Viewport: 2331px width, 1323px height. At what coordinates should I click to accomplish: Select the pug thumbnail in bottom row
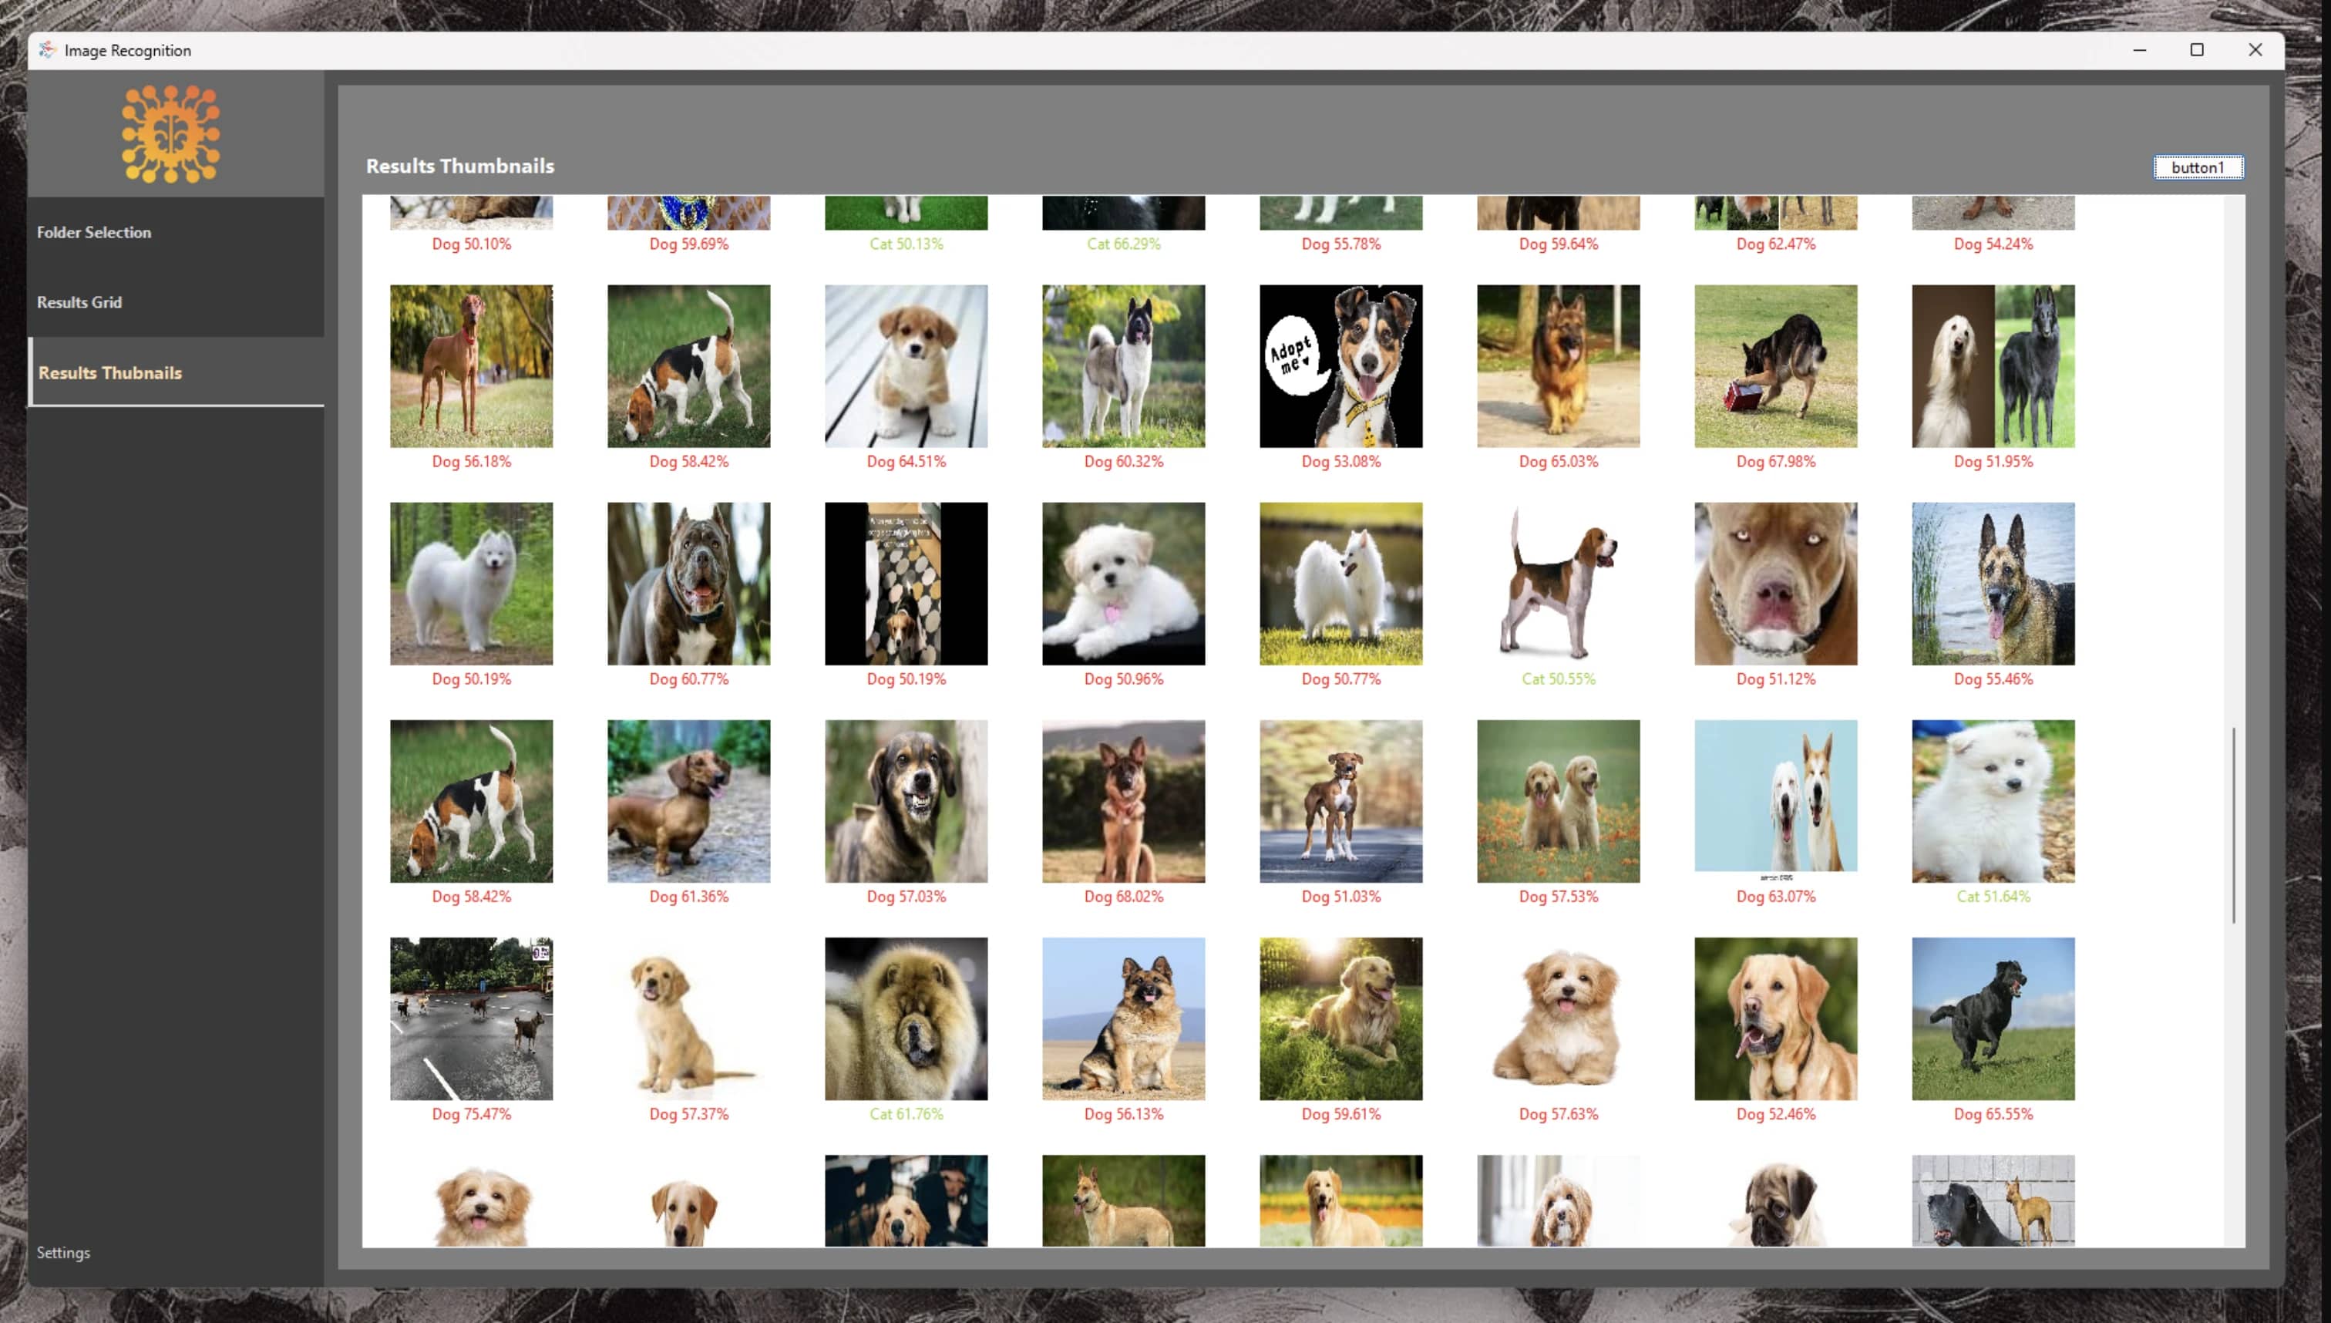point(1775,1200)
